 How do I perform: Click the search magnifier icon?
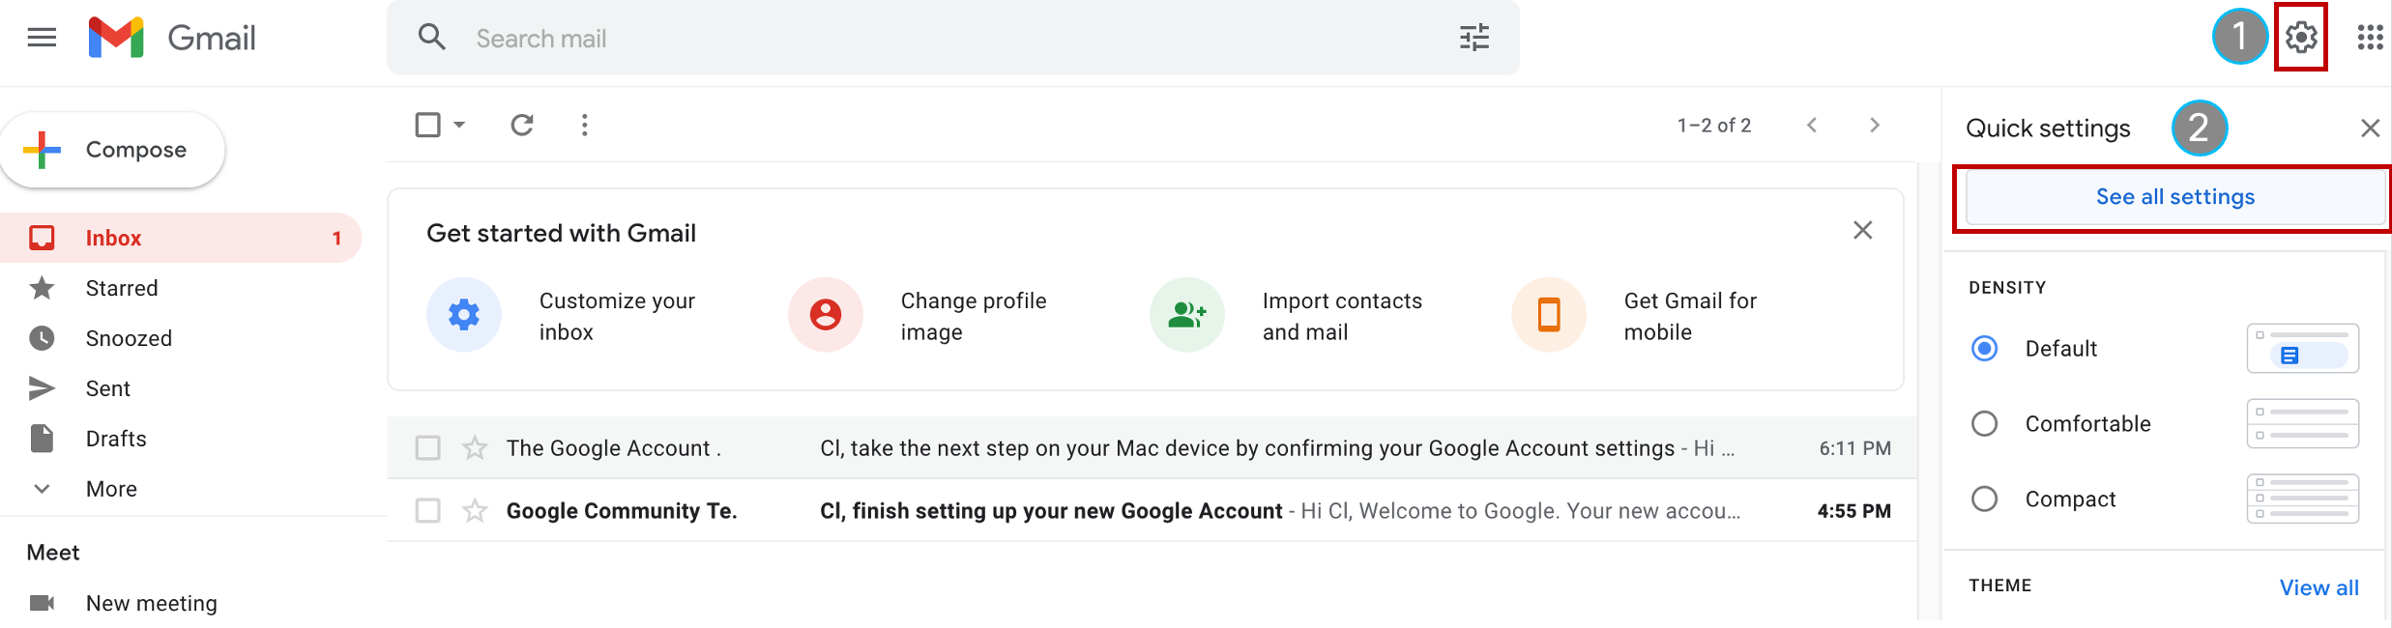[x=431, y=38]
